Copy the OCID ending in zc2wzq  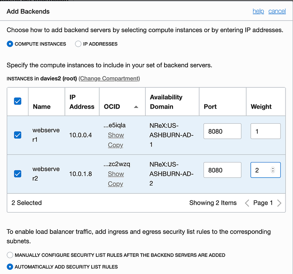coord(116,184)
